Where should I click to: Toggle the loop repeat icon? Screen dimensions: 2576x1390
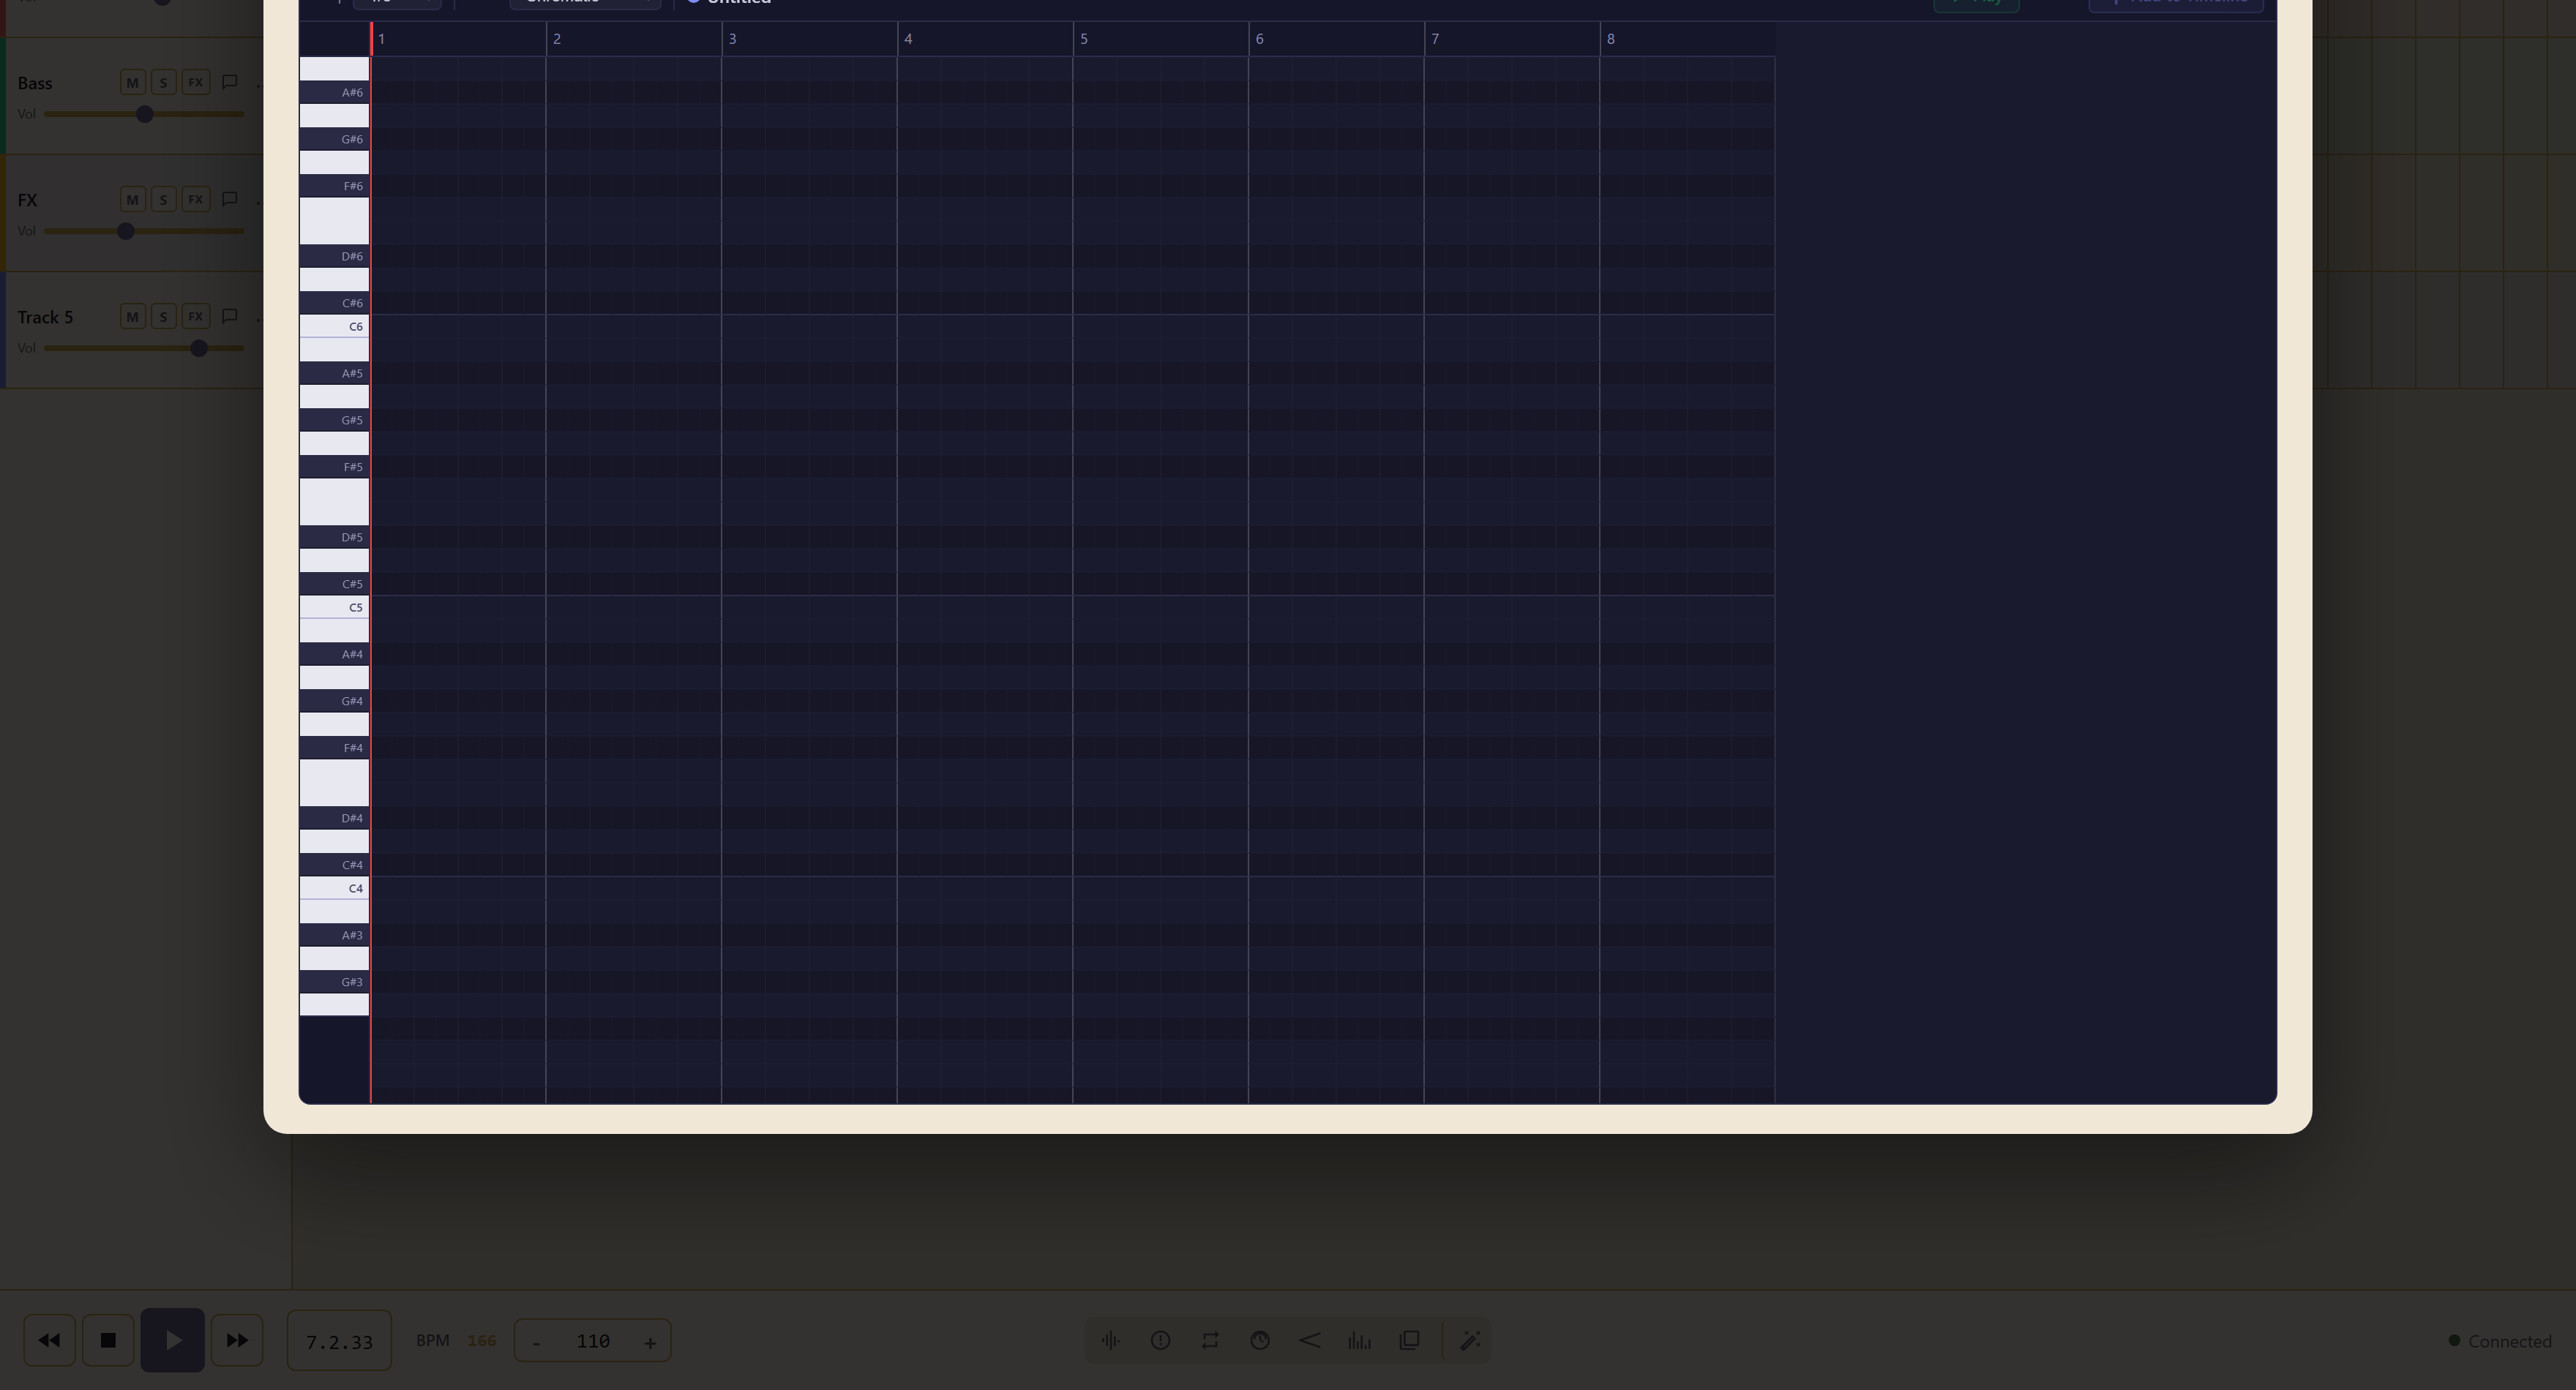(x=1210, y=1340)
